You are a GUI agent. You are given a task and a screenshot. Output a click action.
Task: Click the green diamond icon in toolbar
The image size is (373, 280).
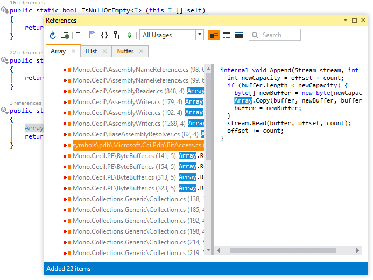[x=129, y=35]
